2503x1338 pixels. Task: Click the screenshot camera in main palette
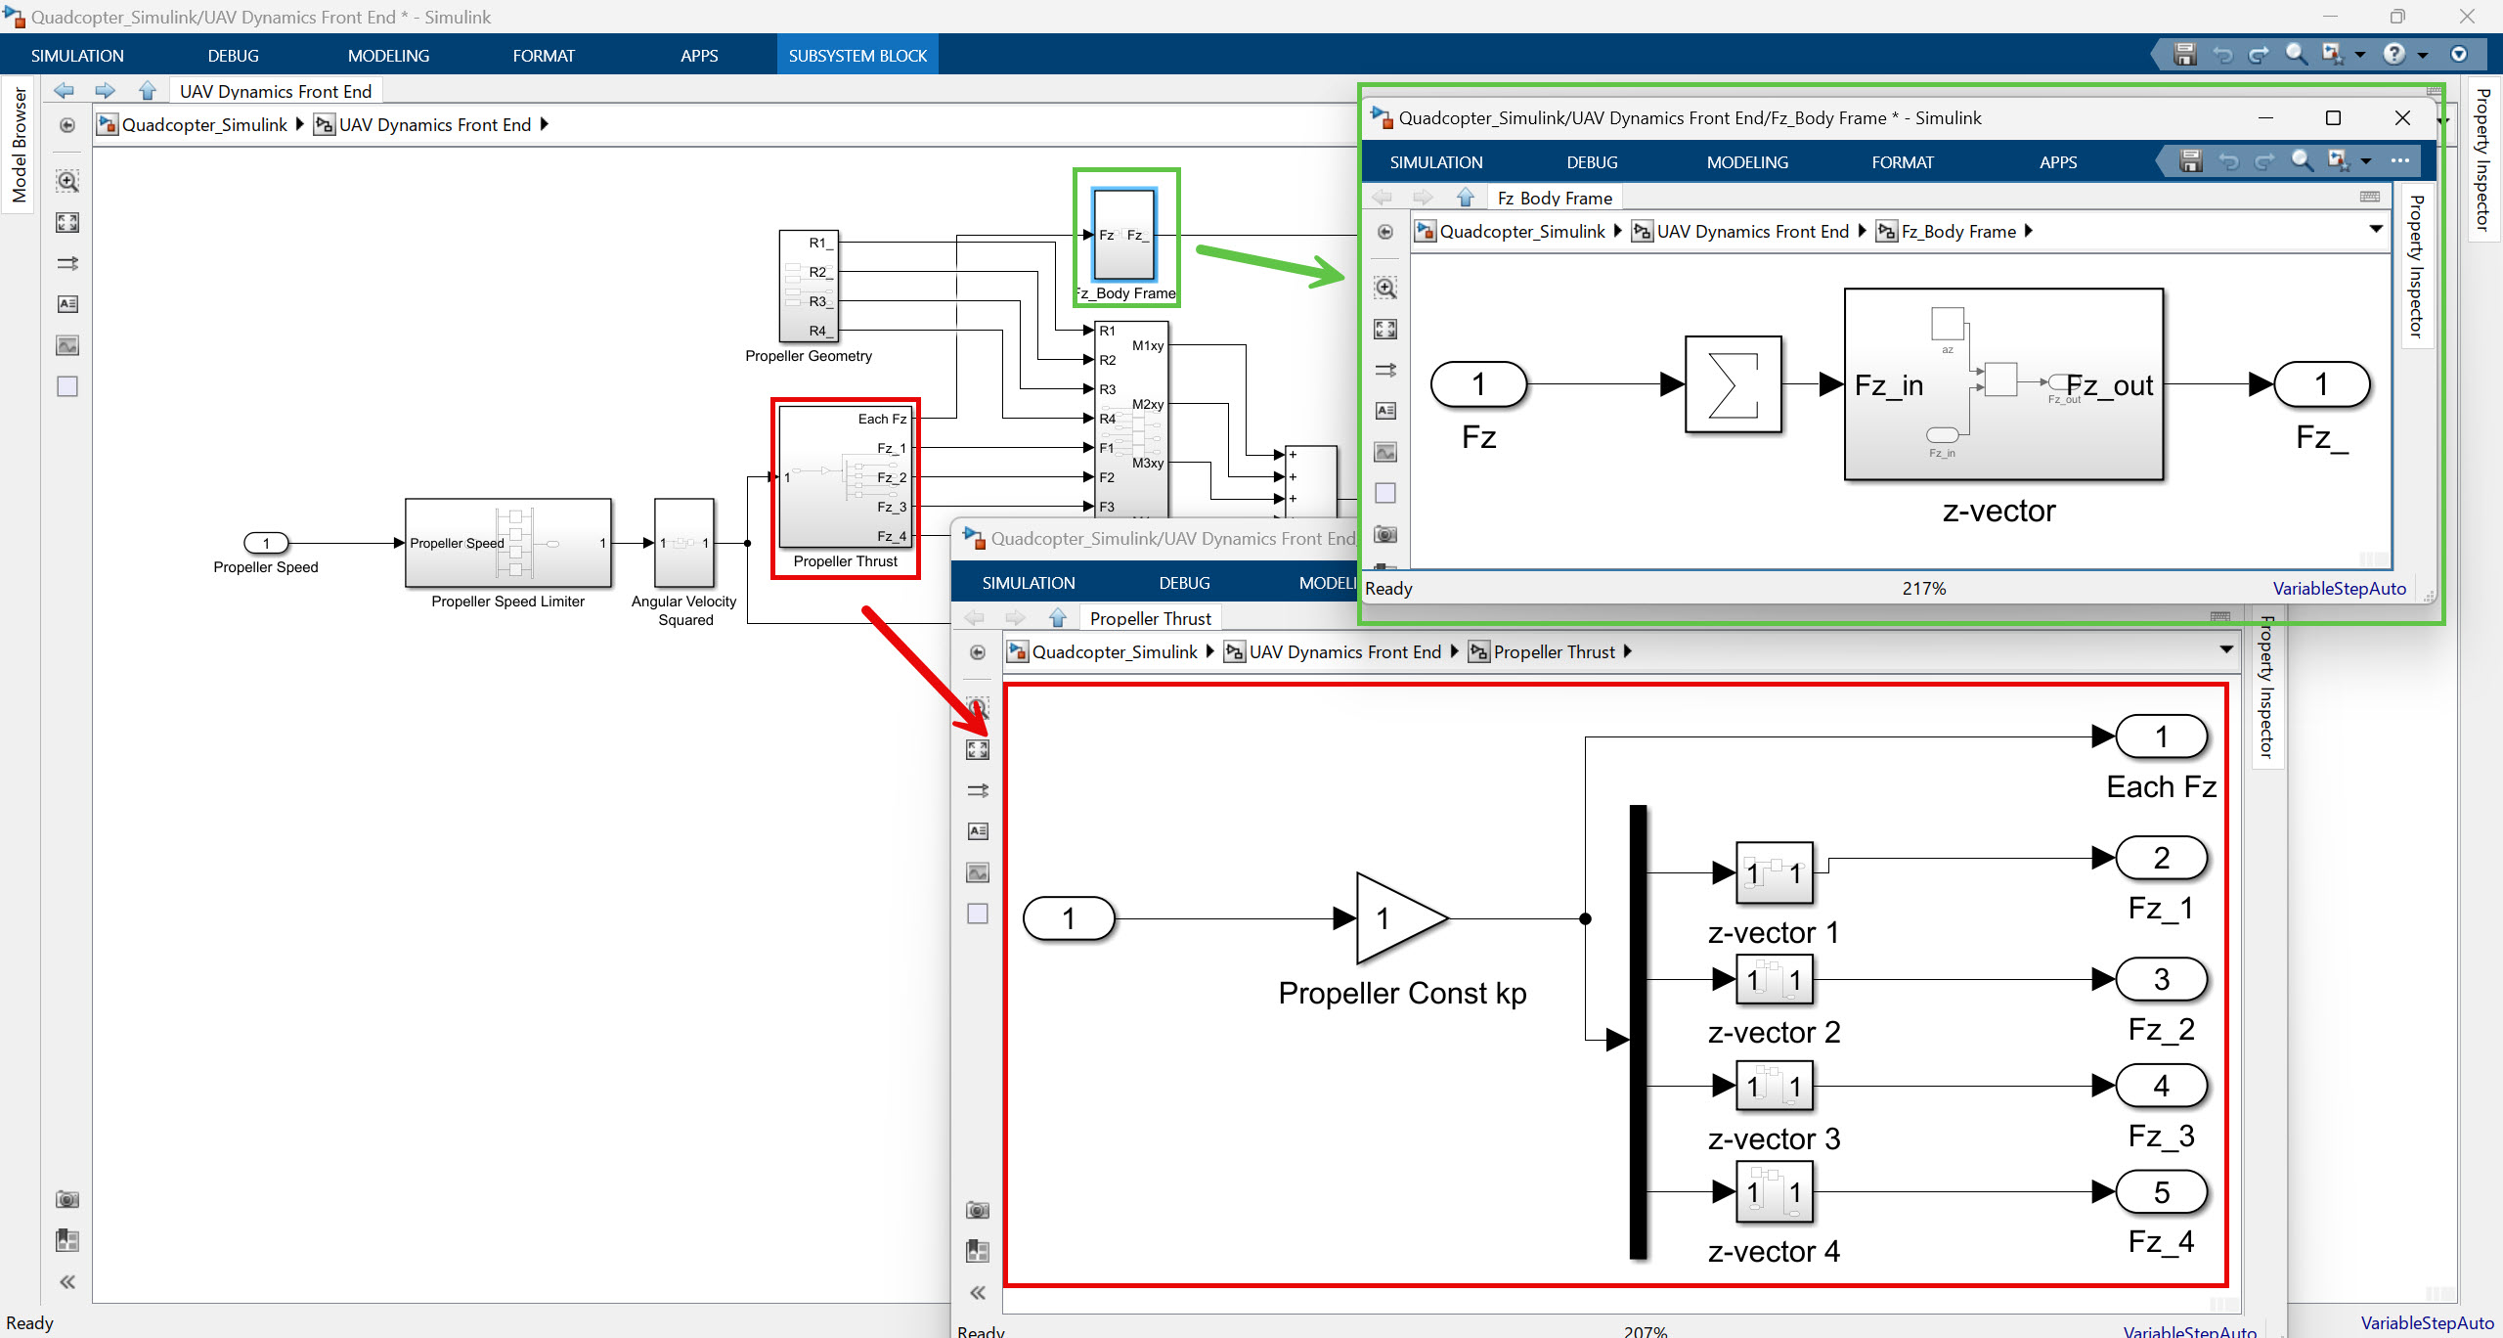pos(67,1199)
